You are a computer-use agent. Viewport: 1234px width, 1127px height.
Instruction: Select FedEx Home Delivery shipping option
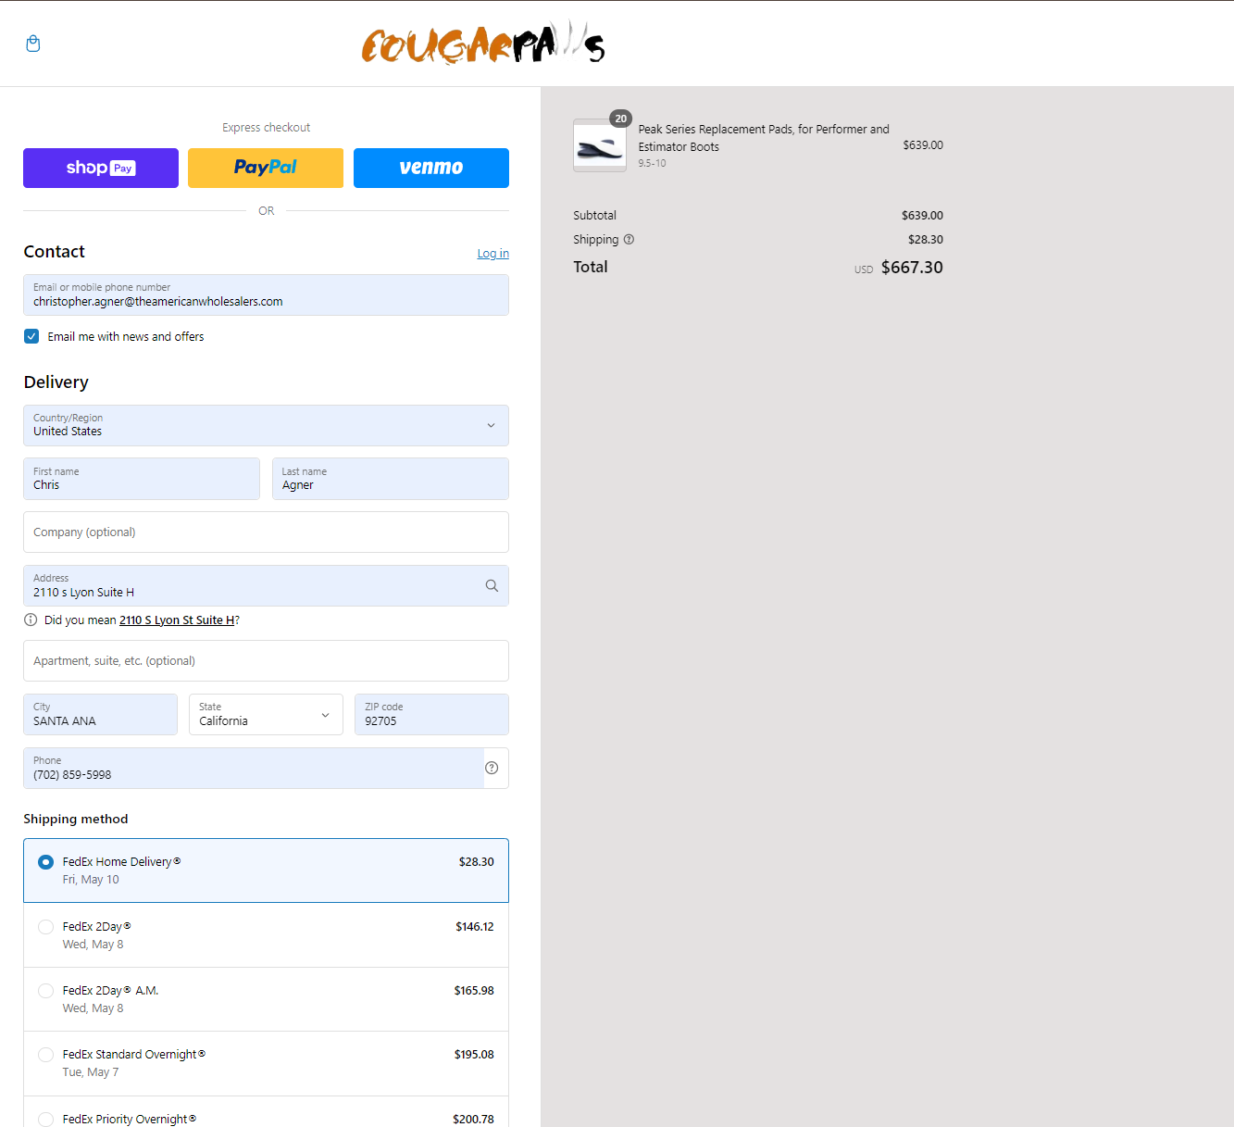(266, 870)
